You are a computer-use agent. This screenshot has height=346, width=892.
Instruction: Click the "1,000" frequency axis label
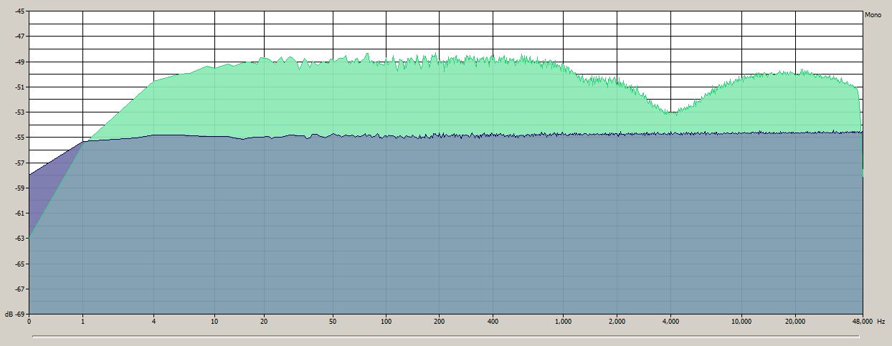pos(563,322)
